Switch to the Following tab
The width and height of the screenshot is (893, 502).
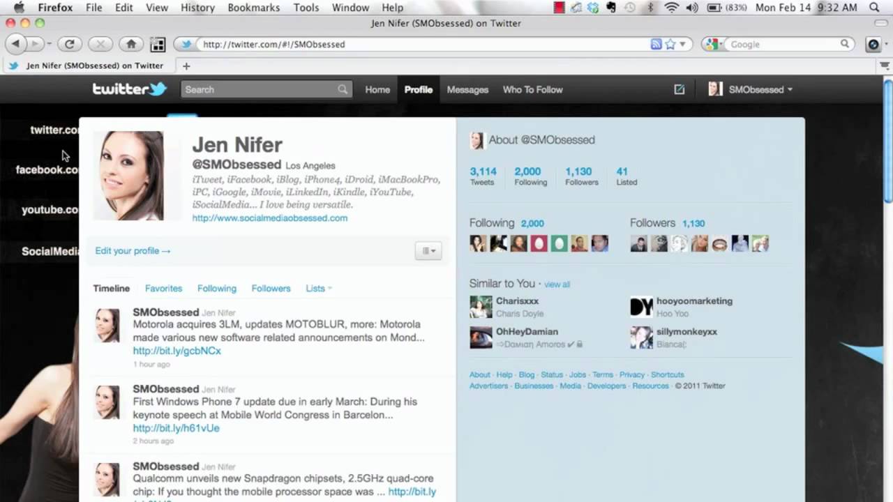coord(217,288)
